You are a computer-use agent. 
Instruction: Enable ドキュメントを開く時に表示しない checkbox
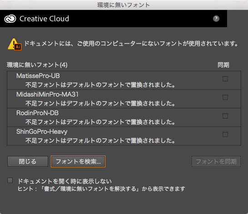(x=10, y=180)
